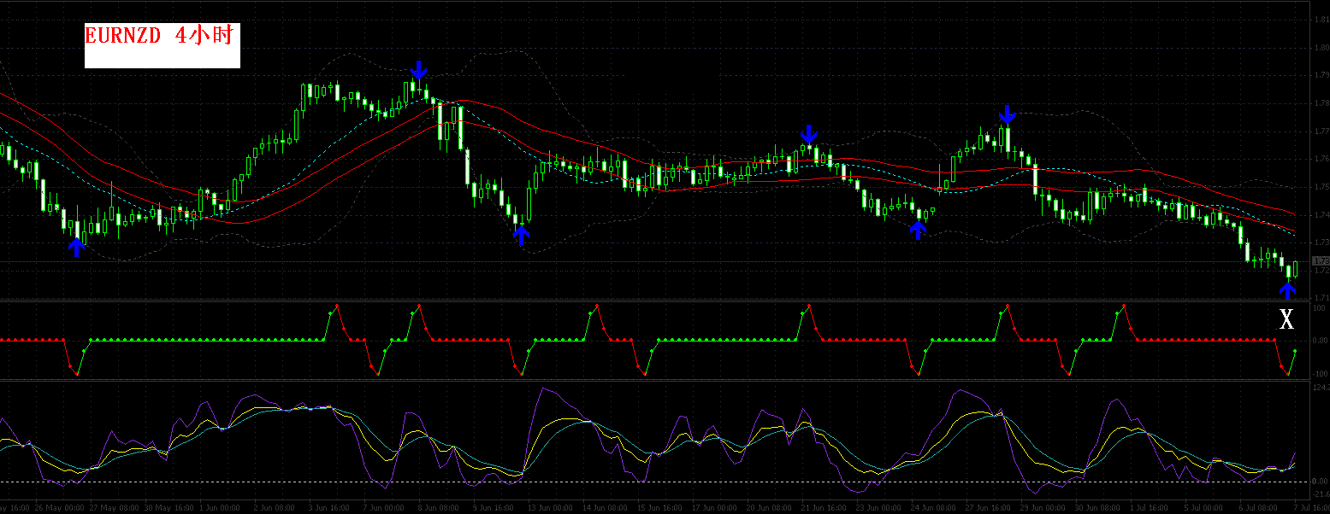Select the 30 May 16:00 time label
Viewport: 1330px width, 514px height.
168,507
